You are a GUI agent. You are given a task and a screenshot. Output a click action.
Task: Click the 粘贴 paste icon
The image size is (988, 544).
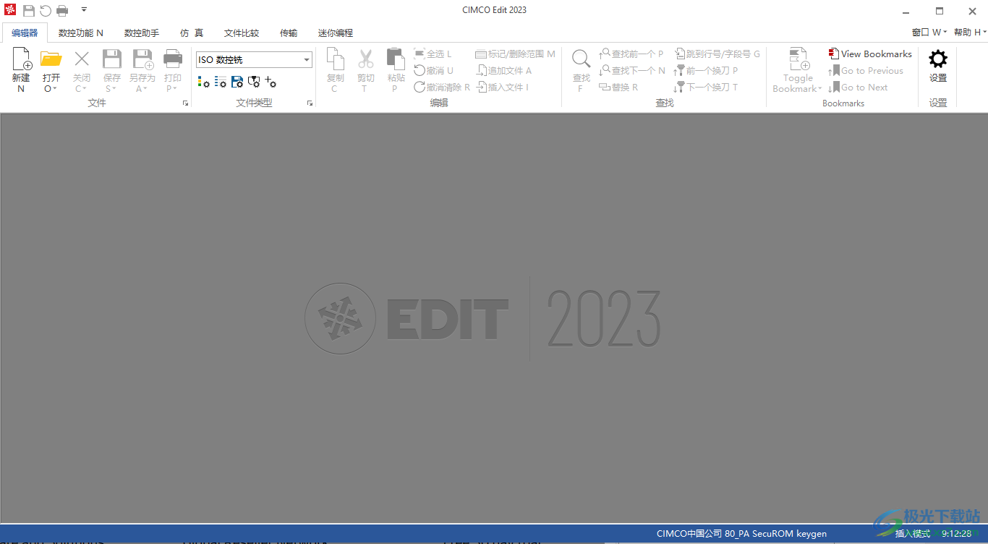pos(396,59)
